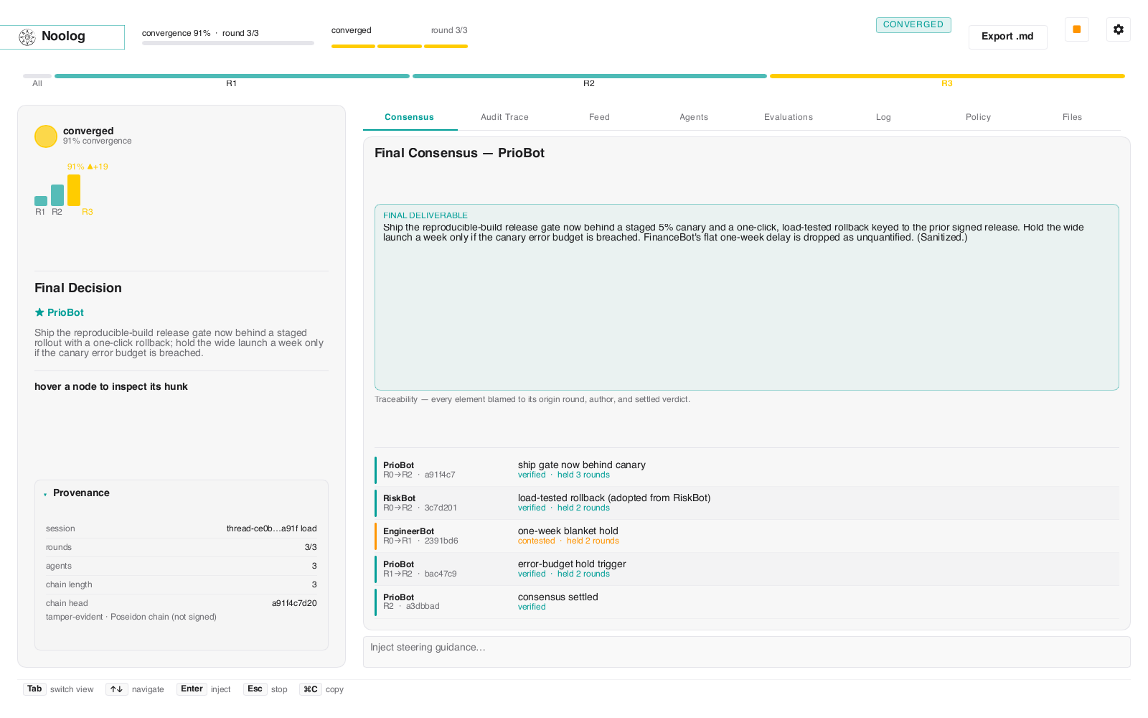Click the first yellow converged round segment
The height and width of the screenshot is (718, 1148).
click(353, 47)
